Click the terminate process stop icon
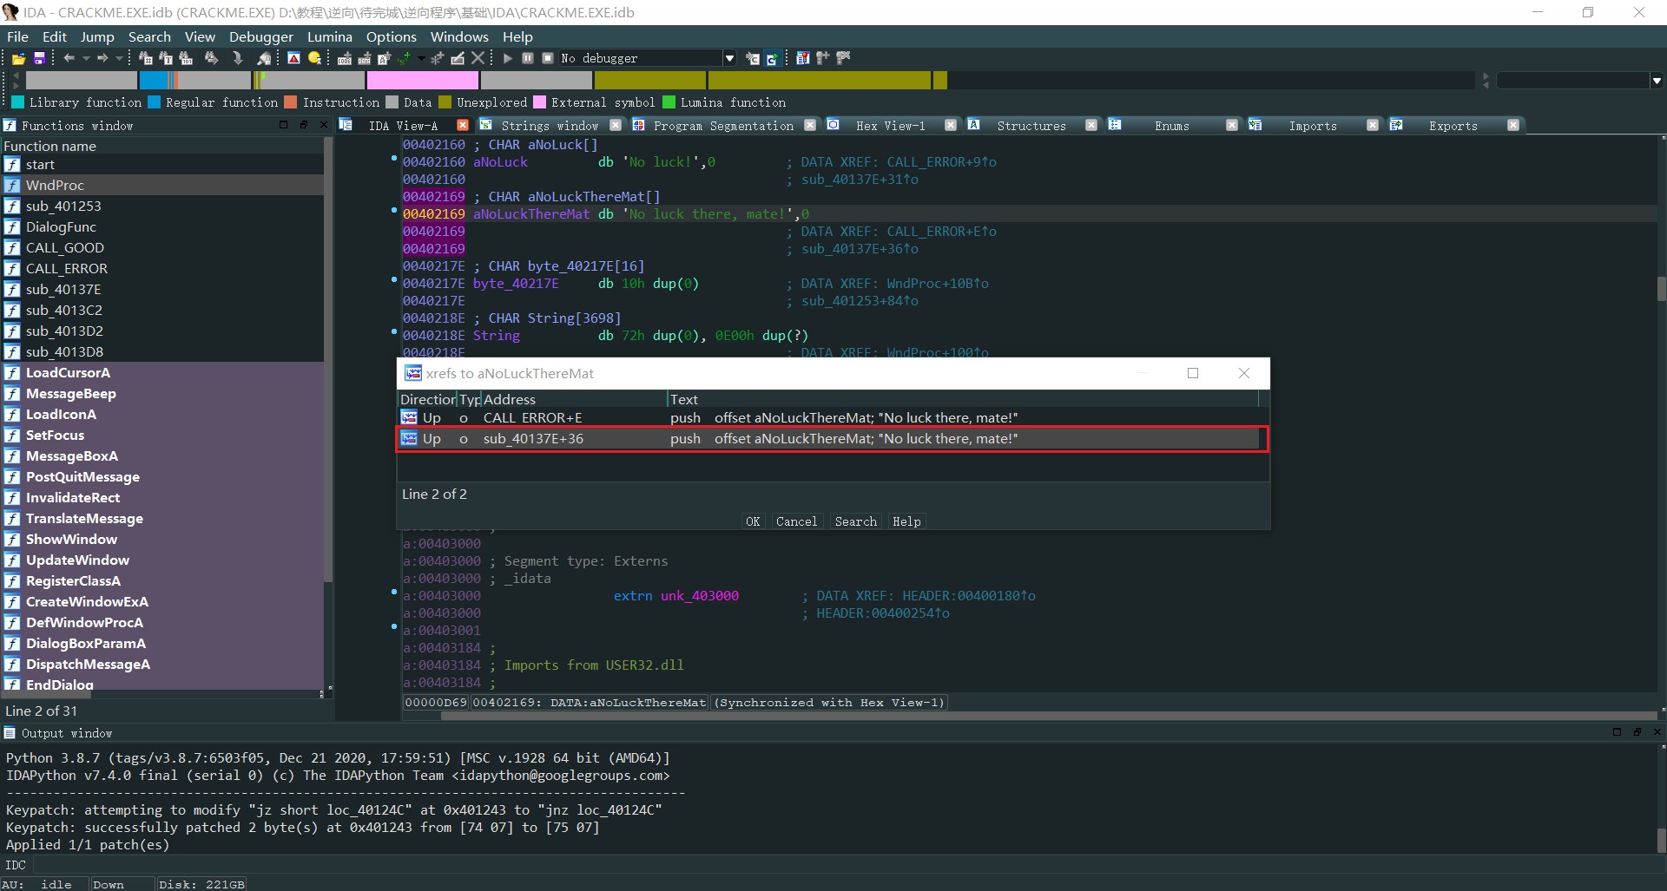This screenshot has width=1667, height=891. tap(548, 58)
